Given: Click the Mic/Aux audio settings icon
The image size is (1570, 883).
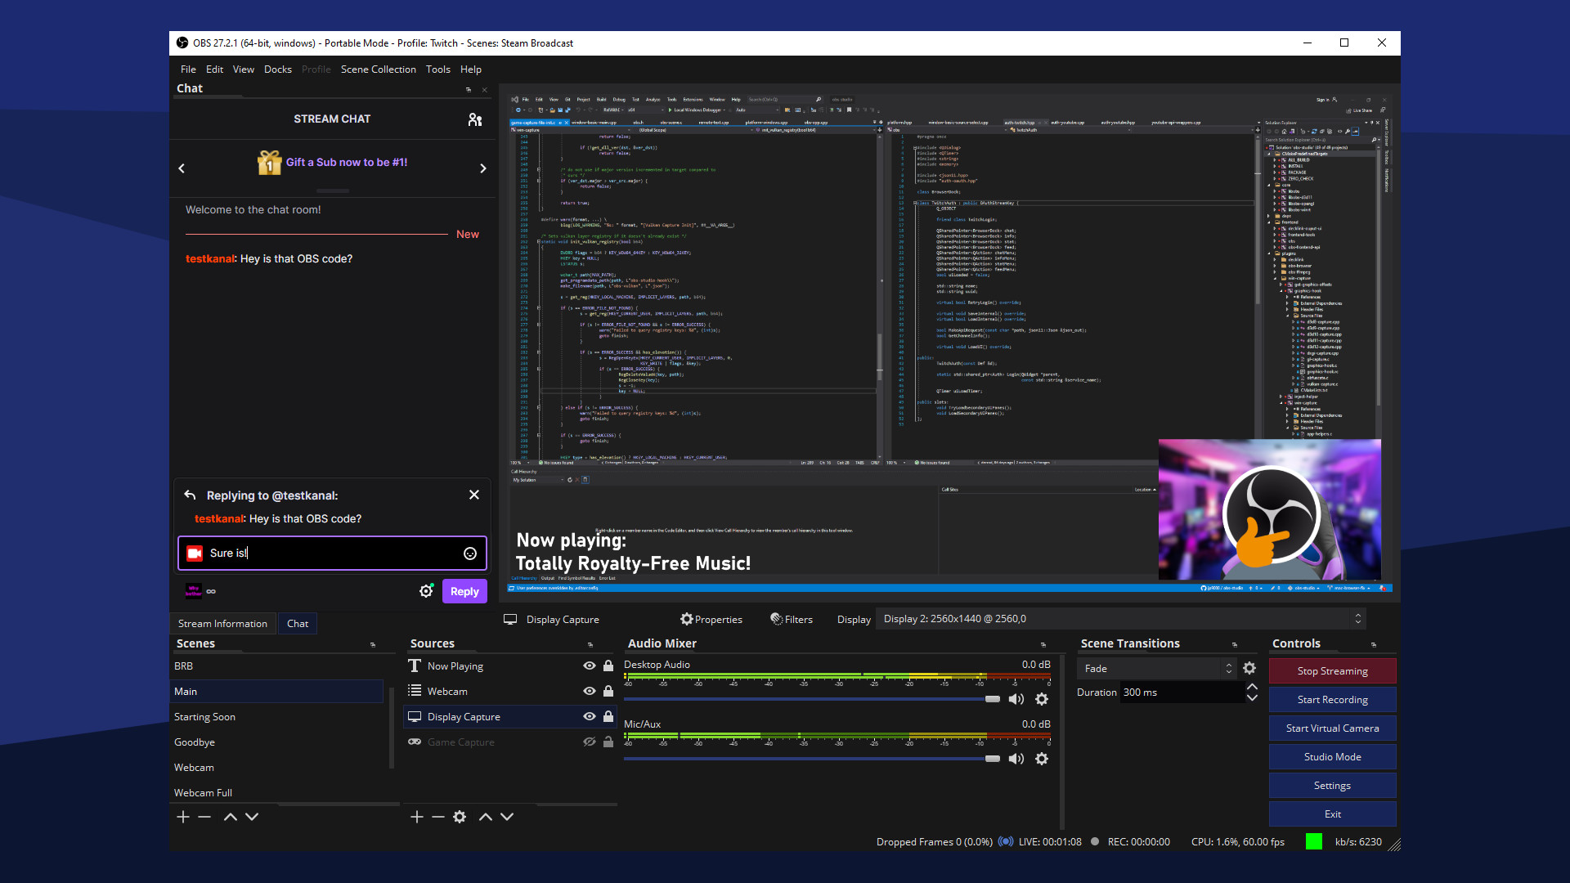Looking at the screenshot, I should pyautogui.click(x=1042, y=758).
